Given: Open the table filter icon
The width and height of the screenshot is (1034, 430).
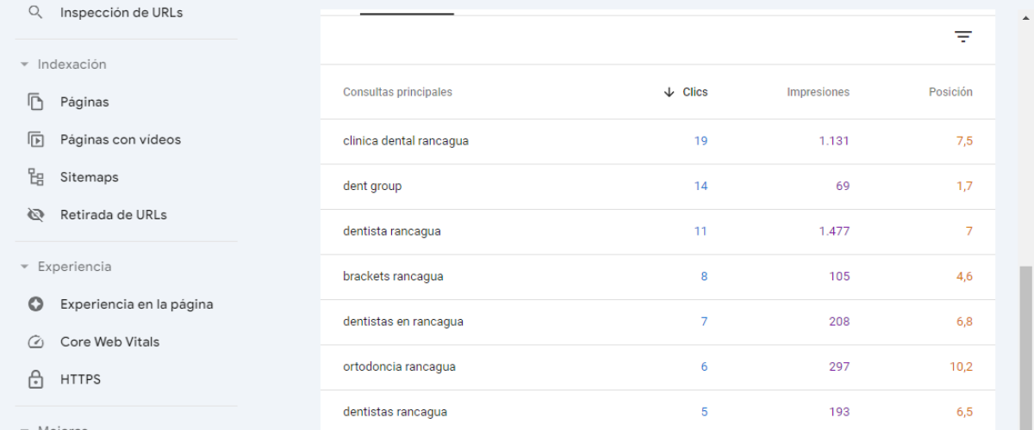Looking at the screenshot, I should tap(963, 37).
